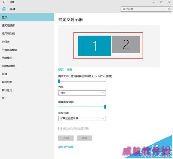Click the Settings gear icon beside 系统

point(4,9)
